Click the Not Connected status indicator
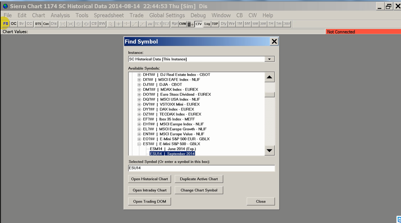The height and width of the screenshot is (223, 401). (363, 32)
